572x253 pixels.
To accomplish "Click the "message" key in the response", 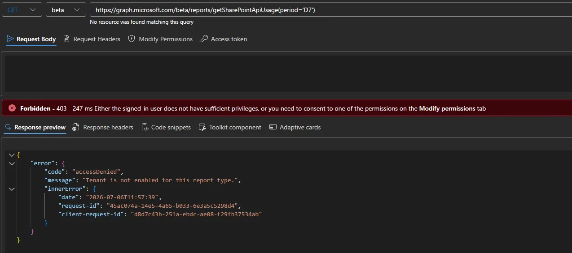I will (60, 180).
